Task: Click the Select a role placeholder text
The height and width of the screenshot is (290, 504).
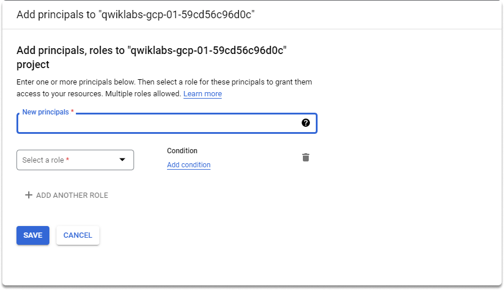Action: click(43, 160)
